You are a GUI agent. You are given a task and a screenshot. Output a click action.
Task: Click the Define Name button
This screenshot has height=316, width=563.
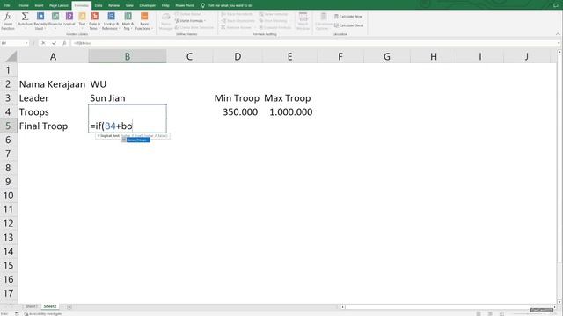(x=188, y=14)
